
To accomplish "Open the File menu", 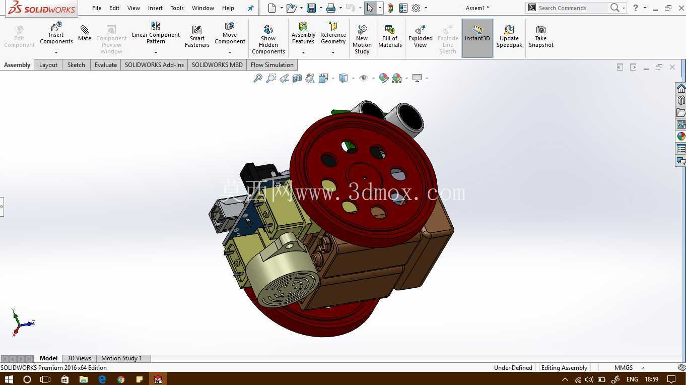I will pos(97,8).
